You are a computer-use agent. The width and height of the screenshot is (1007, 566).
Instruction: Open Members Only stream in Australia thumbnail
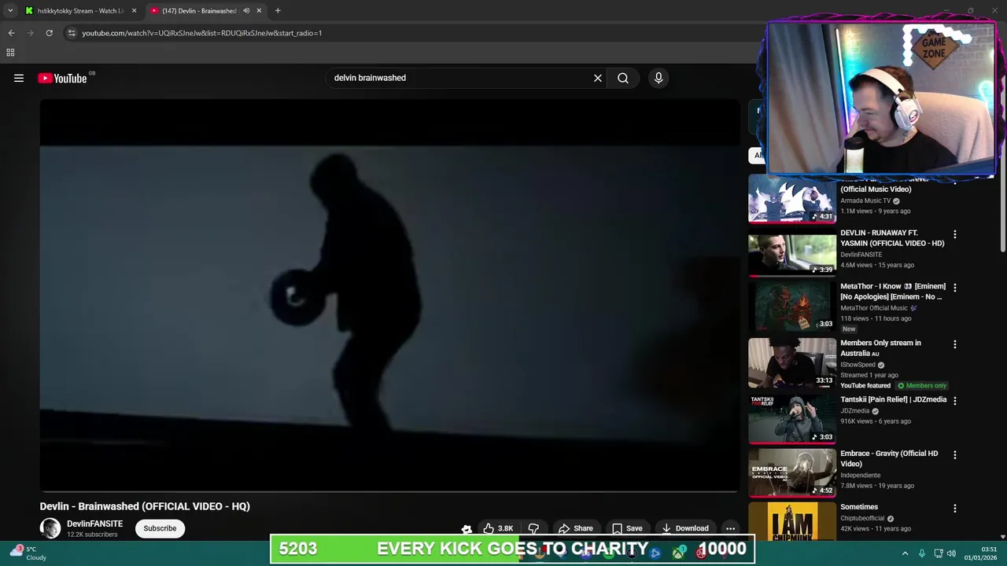792,363
